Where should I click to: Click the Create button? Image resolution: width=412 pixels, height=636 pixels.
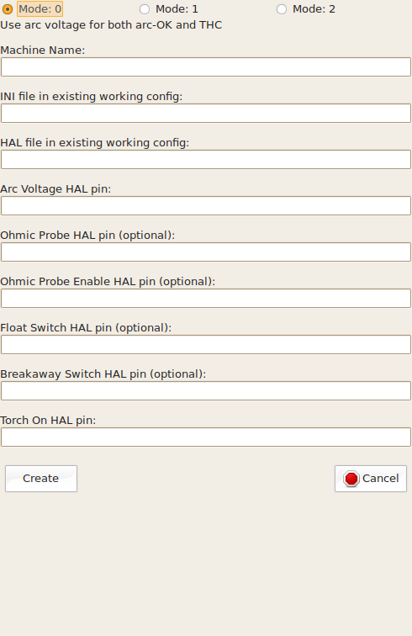tap(41, 479)
